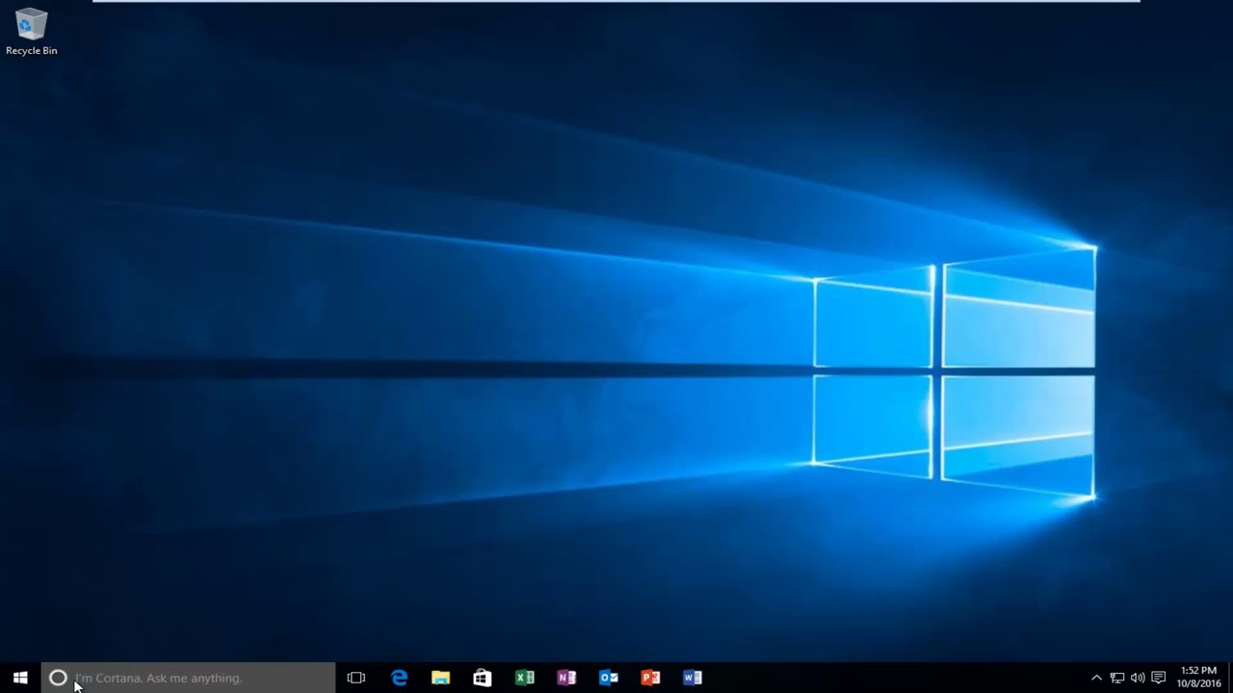Viewport: 1233px width, 693px height.
Task: Expand the hidden system tray icons
Action: tap(1096, 678)
